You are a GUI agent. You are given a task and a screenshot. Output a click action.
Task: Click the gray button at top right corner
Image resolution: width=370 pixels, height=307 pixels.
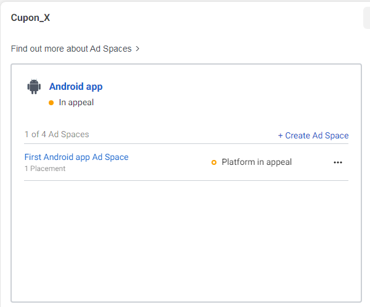point(366,18)
